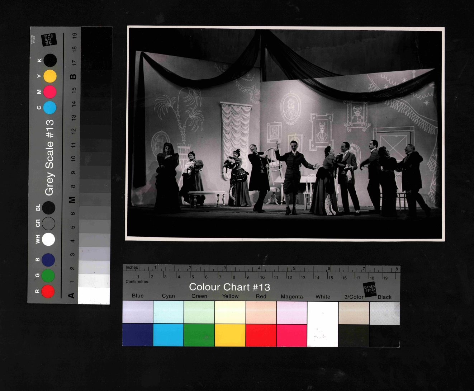Select the saturated yellow swatch on Colour Chart
The image size is (474, 391).
(230, 335)
